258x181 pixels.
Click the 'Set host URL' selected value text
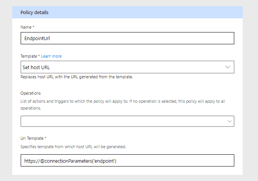coord(36,68)
